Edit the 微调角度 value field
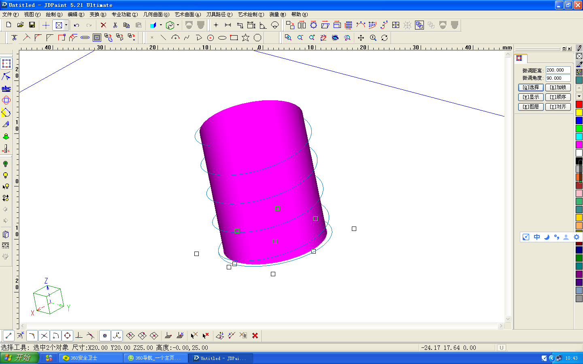This screenshot has width=583, height=364. [x=558, y=78]
